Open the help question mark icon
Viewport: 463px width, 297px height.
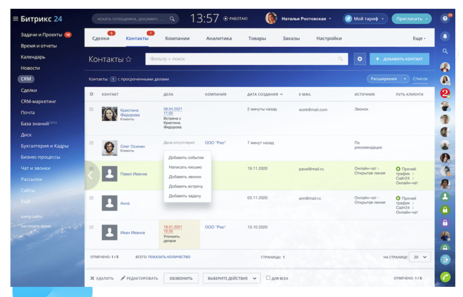point(445,18)
